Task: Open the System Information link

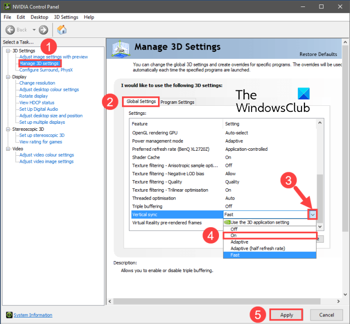Action: 33,315
